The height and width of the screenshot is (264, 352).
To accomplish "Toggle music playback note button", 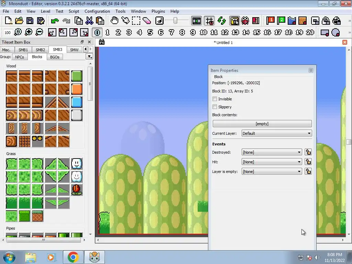I will pos(159,21).
